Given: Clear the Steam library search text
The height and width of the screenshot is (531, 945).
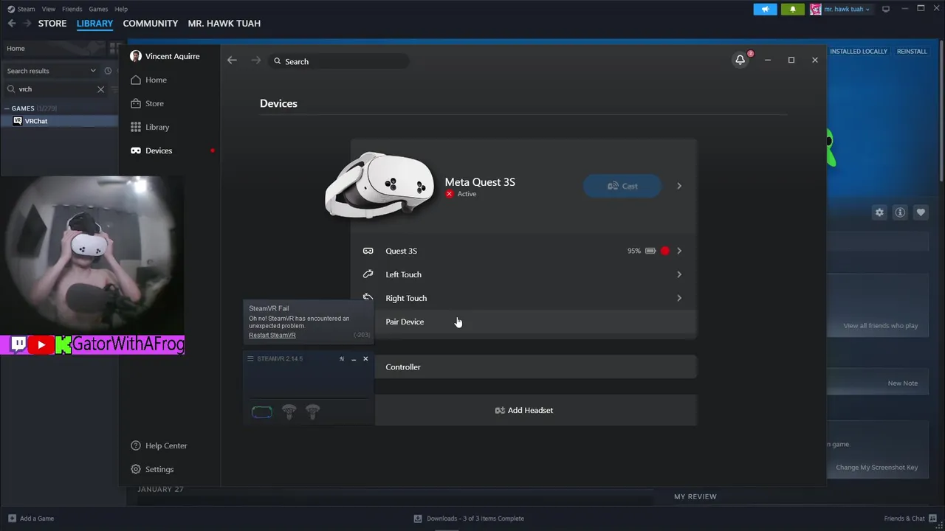Looking at the screenshot, I should (101, 88).
